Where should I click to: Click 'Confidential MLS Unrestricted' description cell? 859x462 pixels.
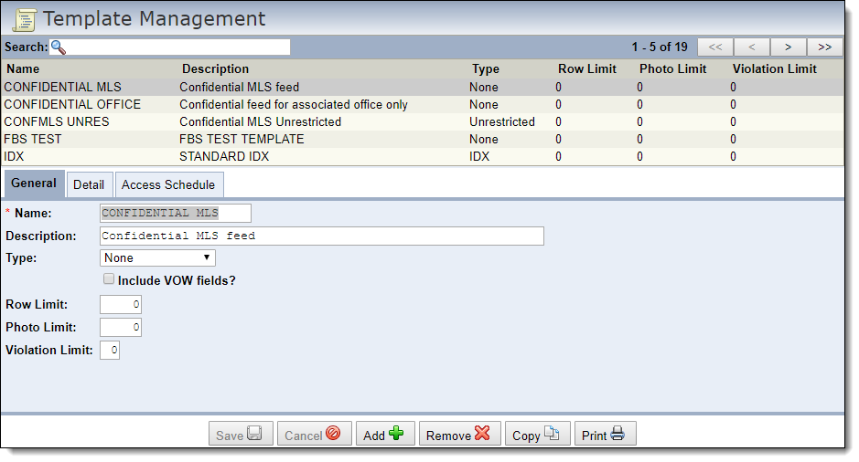(260, 122)
